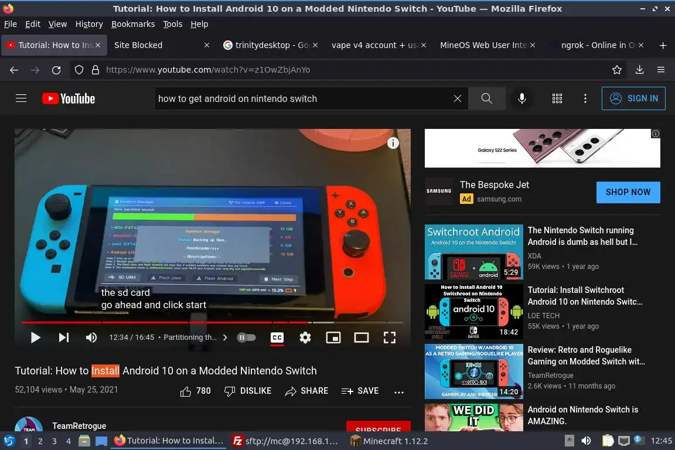675x450 pixels.
Task: Open the Firefox downloads panel
Action: click(x=640, y=70)
